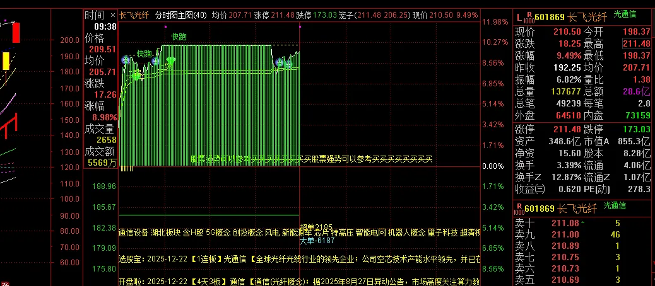This screenshot has height=286, width=655.
Task: Click the 总额 value 28.6亿
Action: [637, 92]
